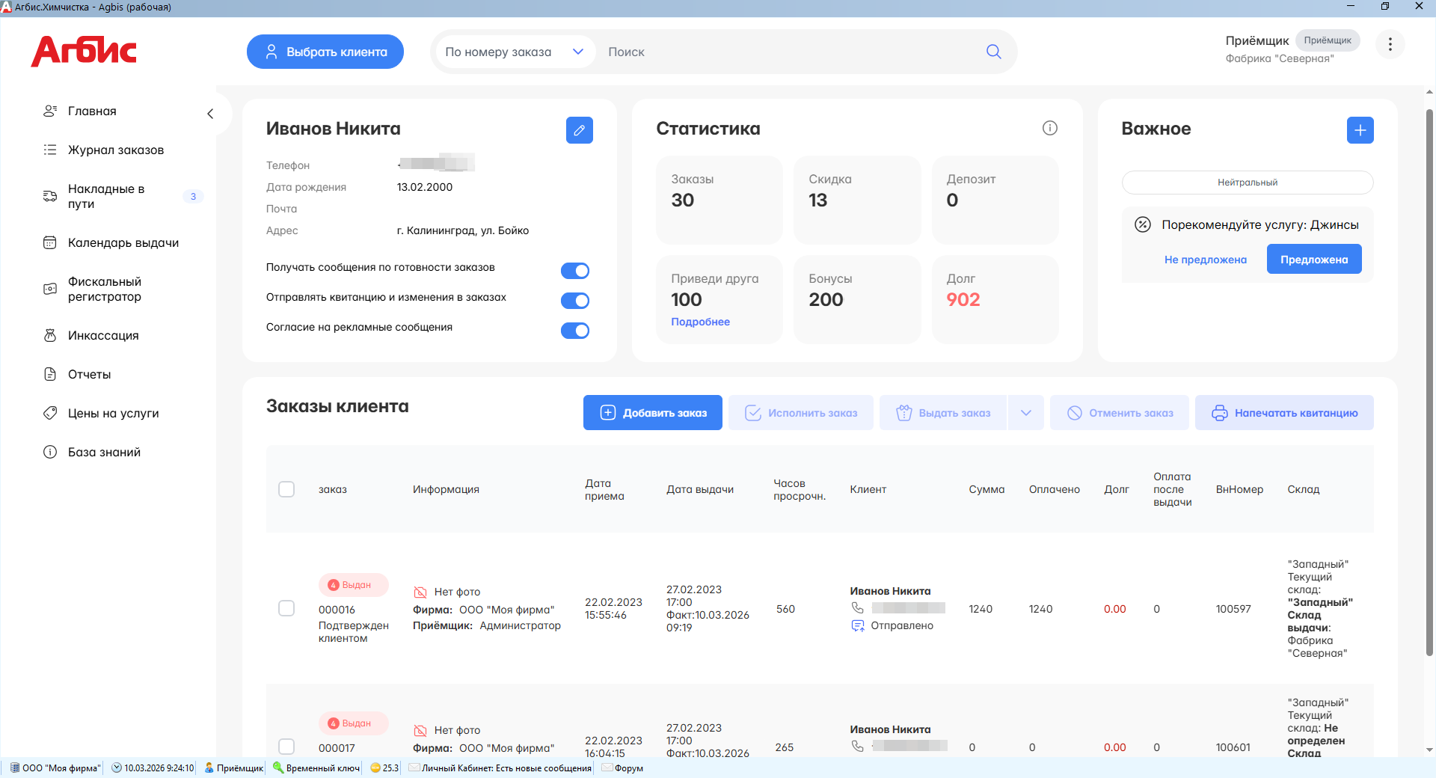
Task: Open Личный Кабинет messages in status bar
Action: click(x=500, y=768)
